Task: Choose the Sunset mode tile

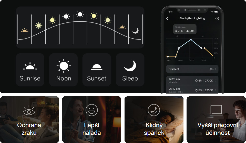Action: [x=97, y=70]
